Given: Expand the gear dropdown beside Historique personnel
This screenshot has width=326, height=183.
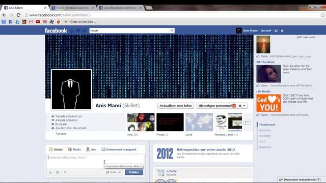Looking at the screenshot, I should pyautogui.click(x=242, y=106).
